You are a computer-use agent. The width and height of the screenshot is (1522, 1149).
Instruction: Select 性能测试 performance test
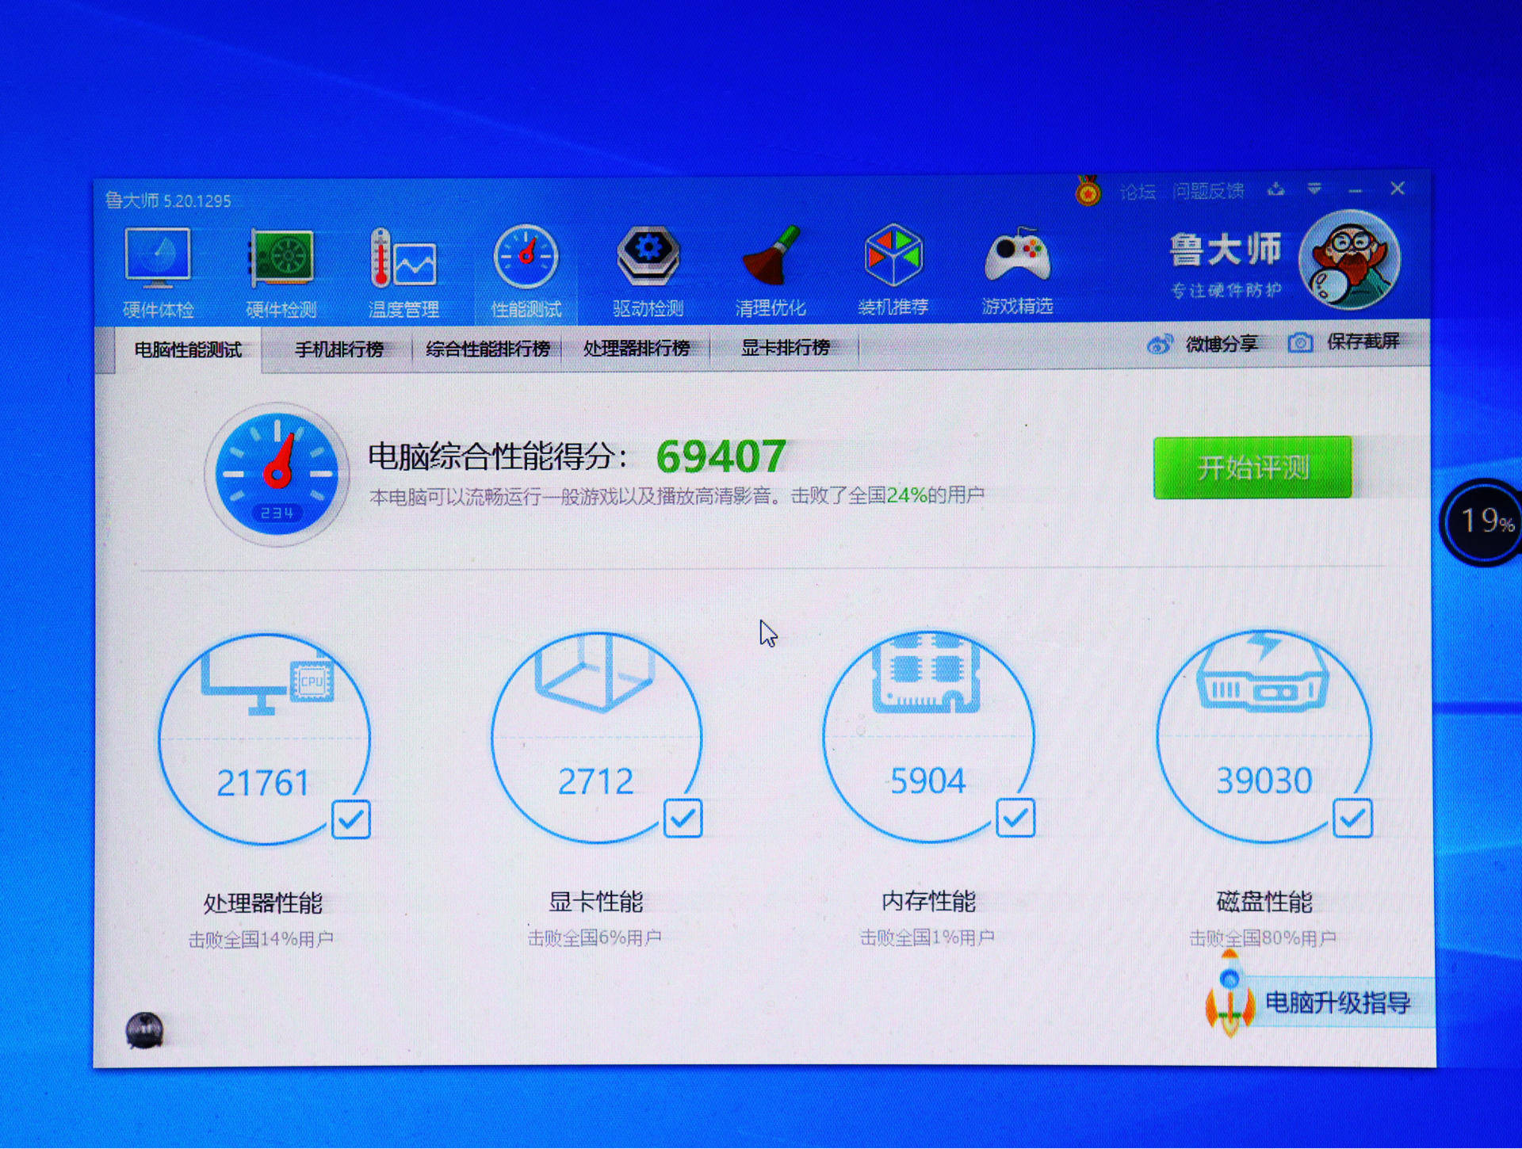(526, 272)
